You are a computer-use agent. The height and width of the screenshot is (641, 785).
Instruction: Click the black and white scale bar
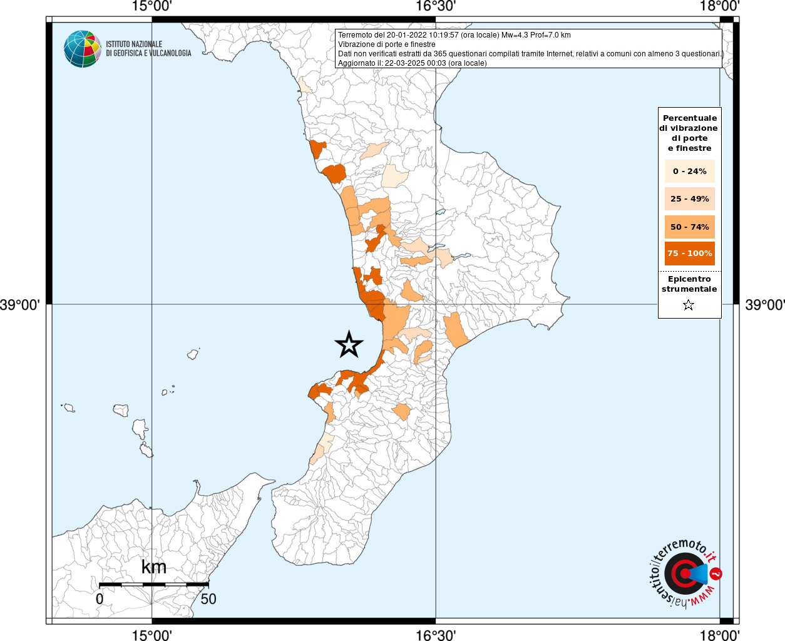(x=154, y=585)
